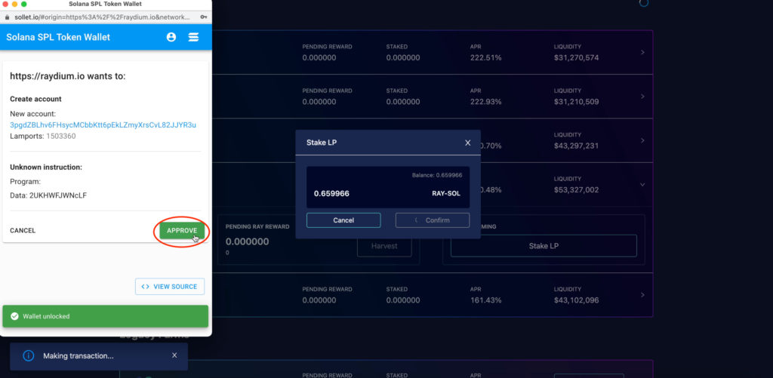Maximize the wallet popup window
This screenshot has width=773, height=378.
pyautogui.click(x=23, y=4)
